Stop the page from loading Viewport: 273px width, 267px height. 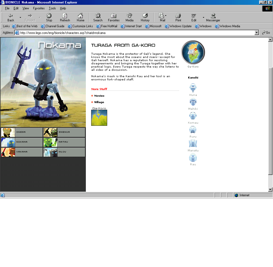coord(49,18)
